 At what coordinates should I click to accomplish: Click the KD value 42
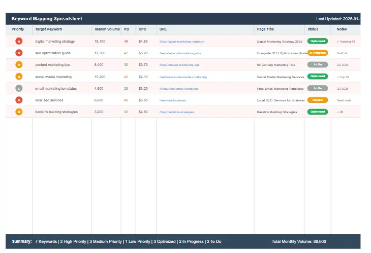coord(126,53)
